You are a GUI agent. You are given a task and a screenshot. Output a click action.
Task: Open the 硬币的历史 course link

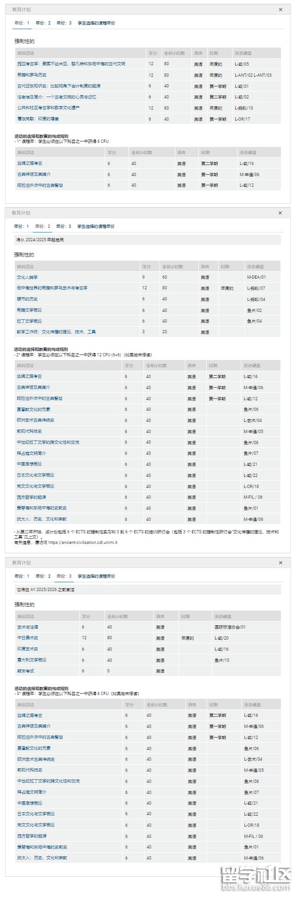click(x=27, y=299)
